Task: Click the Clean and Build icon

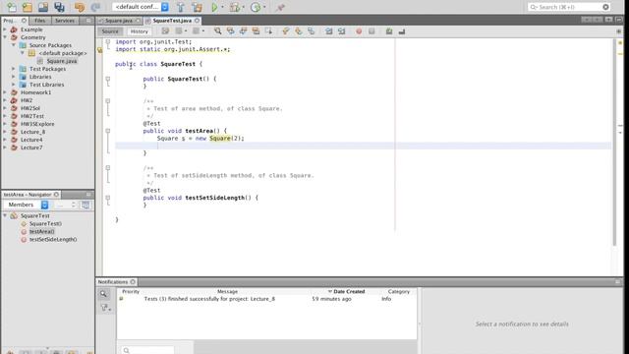Action: tap(197, 7)
